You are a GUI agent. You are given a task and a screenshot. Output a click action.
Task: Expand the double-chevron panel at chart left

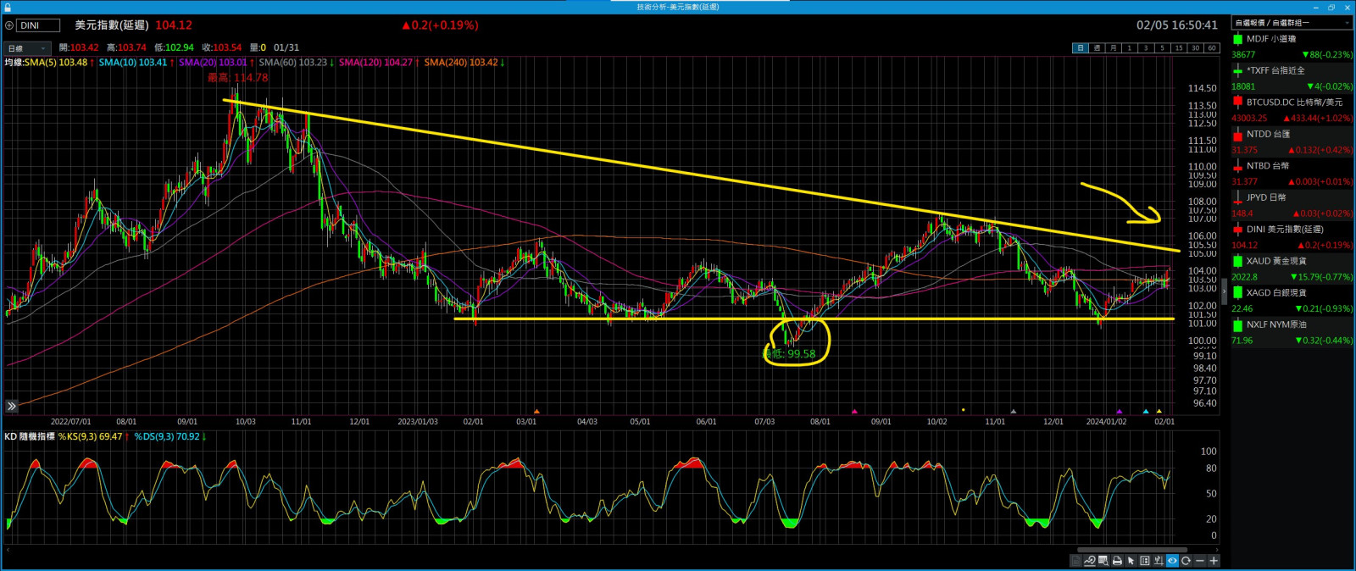[x=11, y=407]
